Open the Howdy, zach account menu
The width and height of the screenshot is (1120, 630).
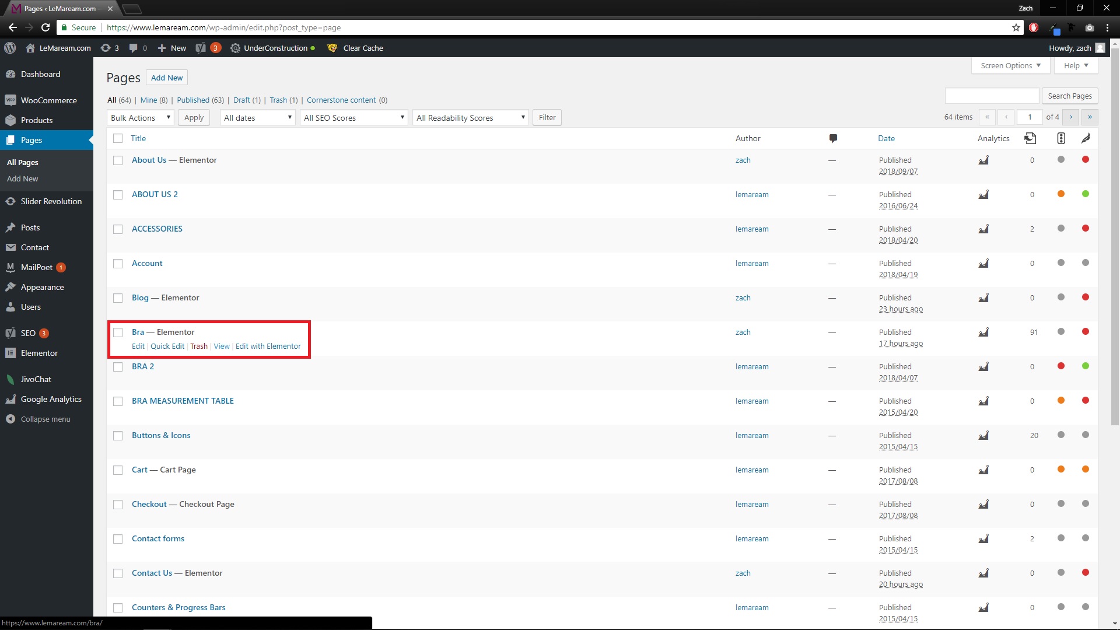pyautogui.click(x=1076, y=48)
